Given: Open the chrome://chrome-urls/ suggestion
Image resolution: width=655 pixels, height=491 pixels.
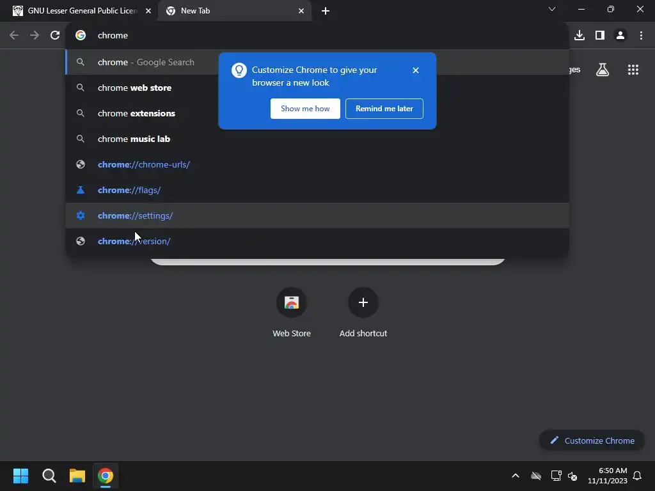Looking at the screenshot, I should tap(317, 164).
